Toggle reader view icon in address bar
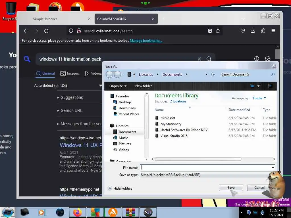Viewport: 291px width, 218px height. tap(210, 31)
